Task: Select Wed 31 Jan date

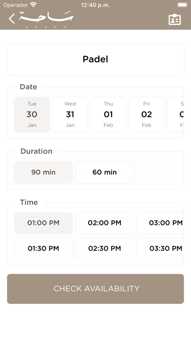Action: coord(70,114)
